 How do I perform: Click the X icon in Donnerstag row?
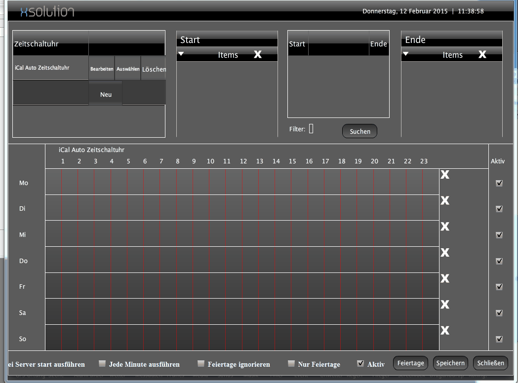(445, 253)
